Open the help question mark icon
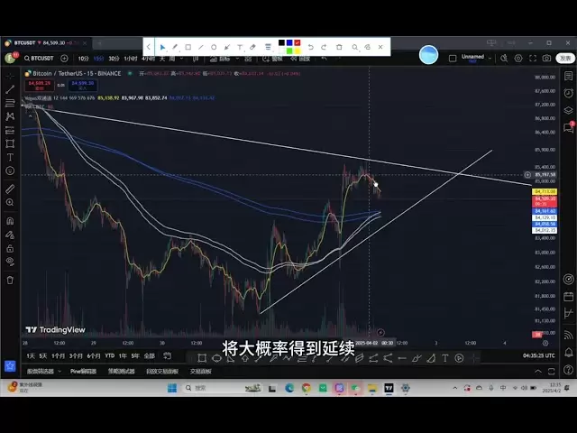The height and width of the screenshot is (433, 577). tap(569, 369)
